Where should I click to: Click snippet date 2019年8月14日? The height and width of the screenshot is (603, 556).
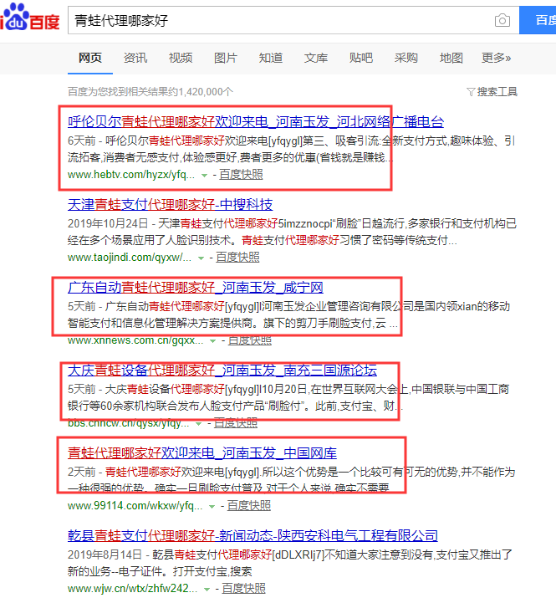(x=105, y=554)
